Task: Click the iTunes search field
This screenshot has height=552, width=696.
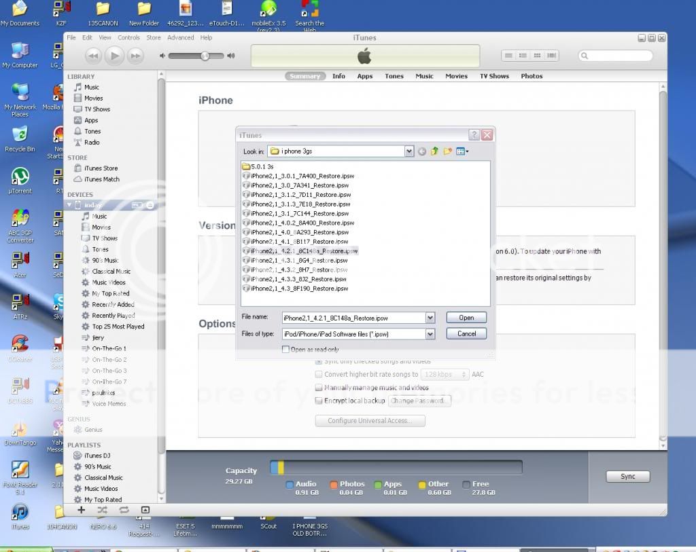Action: [616, 56]
